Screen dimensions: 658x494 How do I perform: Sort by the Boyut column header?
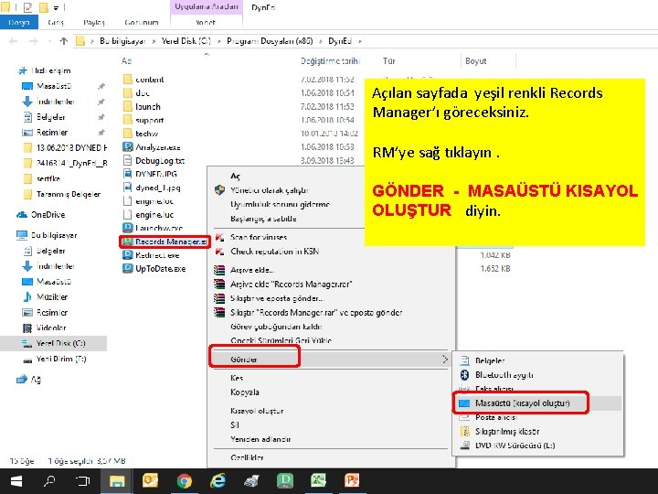point(475,61)
